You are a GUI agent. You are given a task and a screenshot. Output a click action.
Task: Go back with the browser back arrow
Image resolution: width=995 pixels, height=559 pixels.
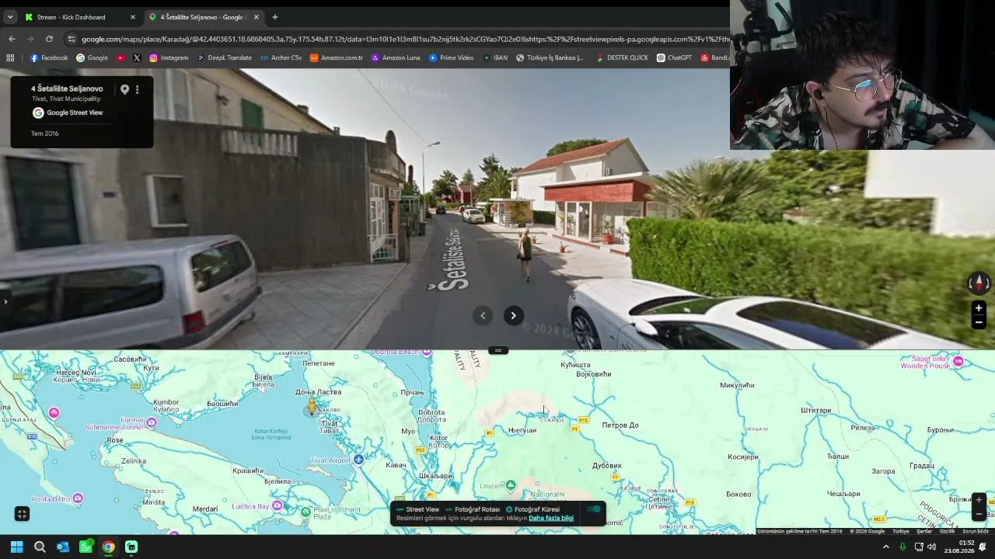tap(12, 39)
